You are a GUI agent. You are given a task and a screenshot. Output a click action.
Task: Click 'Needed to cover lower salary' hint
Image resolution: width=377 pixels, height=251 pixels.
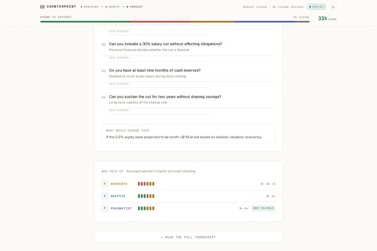coord(147,76)
